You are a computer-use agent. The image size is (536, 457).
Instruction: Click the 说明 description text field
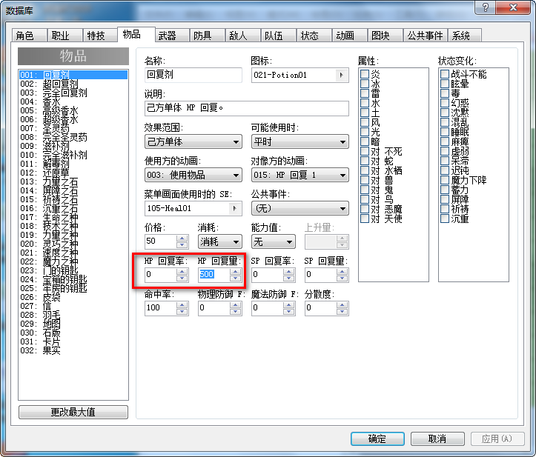246,108
